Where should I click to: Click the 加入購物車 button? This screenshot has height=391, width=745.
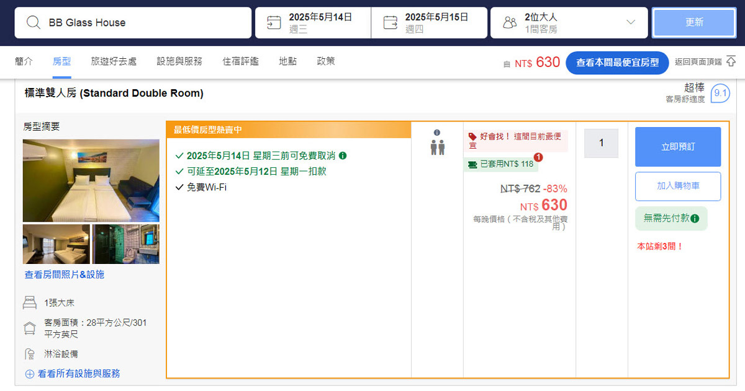(x=678, y=186)
